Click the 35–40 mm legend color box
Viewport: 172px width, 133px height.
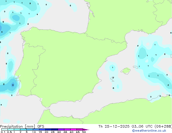[x=67, y=129]
